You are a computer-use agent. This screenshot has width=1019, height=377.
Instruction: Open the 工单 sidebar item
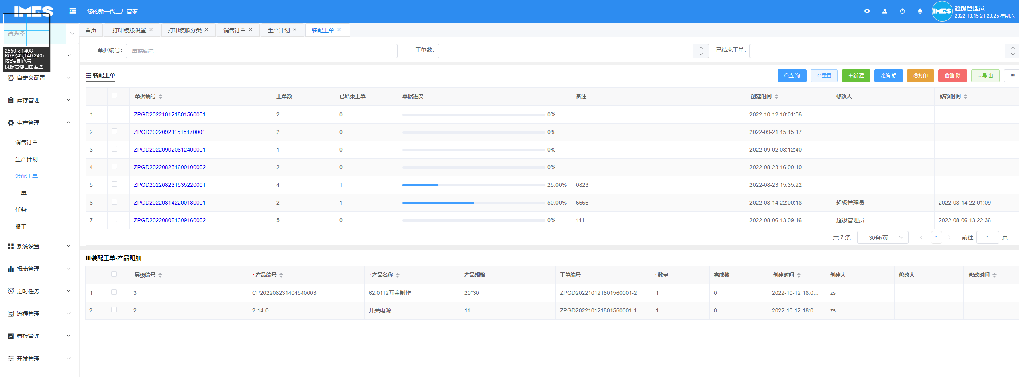(x=21, y=193)
